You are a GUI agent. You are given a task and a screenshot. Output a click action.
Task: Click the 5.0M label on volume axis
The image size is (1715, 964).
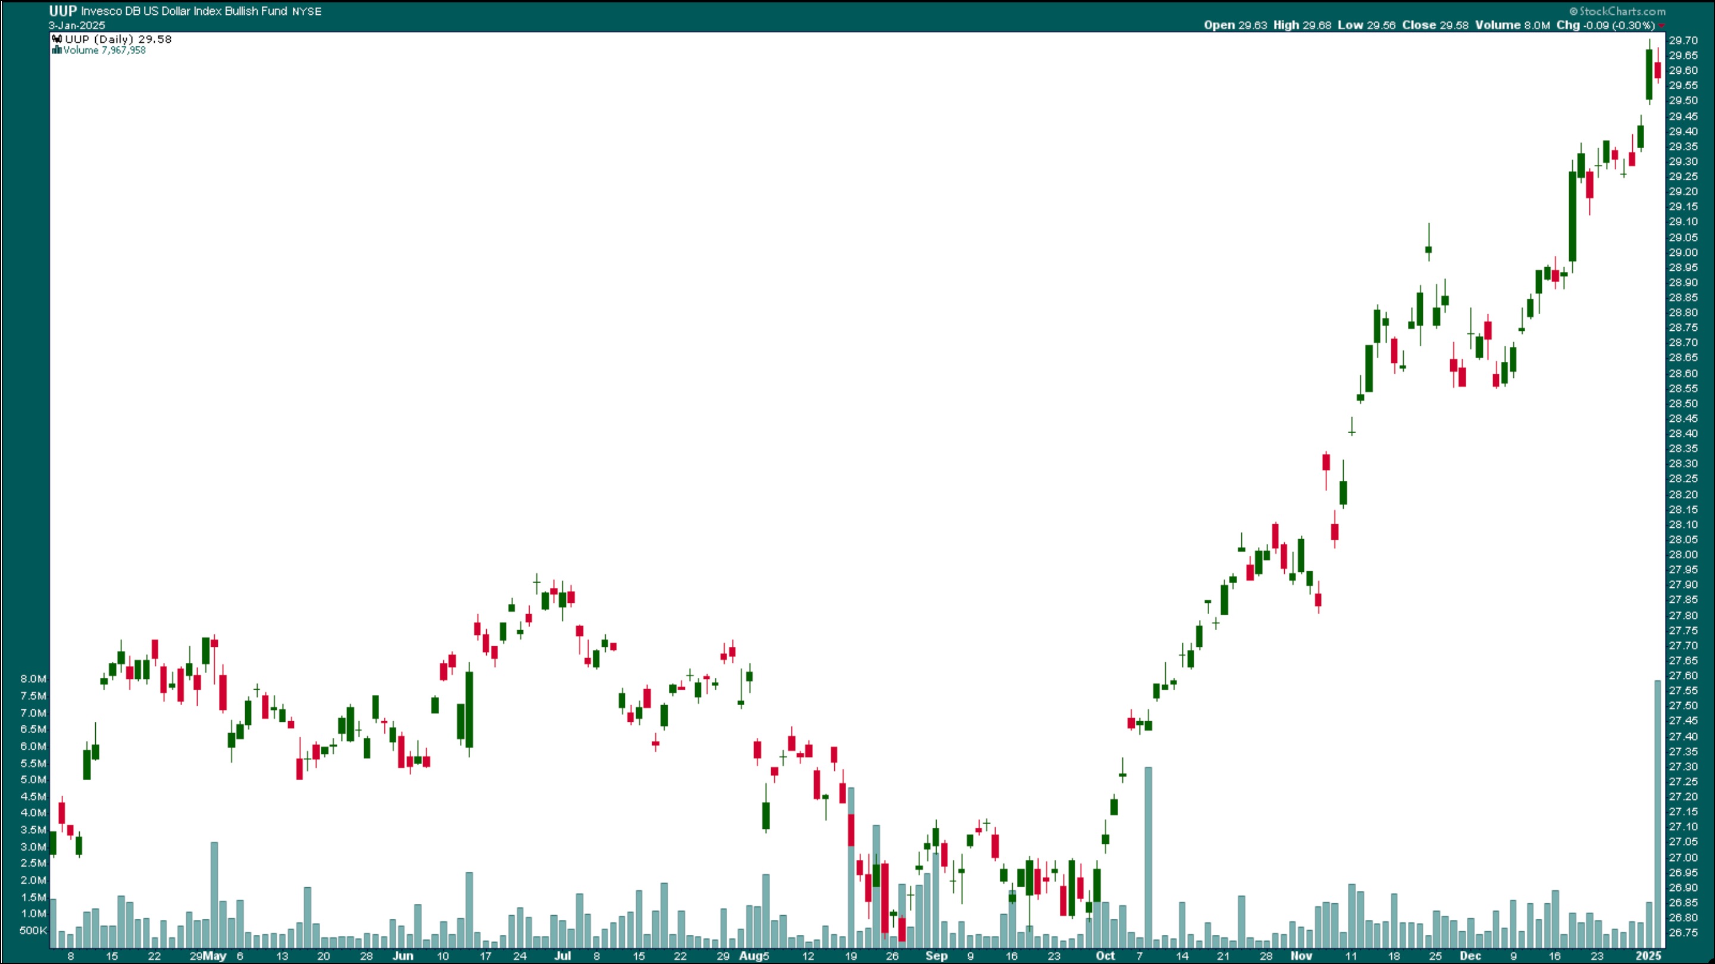33,780
